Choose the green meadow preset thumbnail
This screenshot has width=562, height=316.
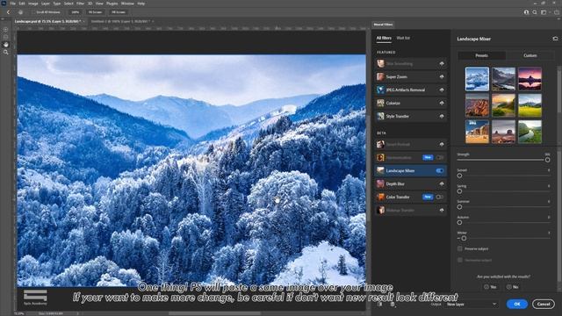530,105
